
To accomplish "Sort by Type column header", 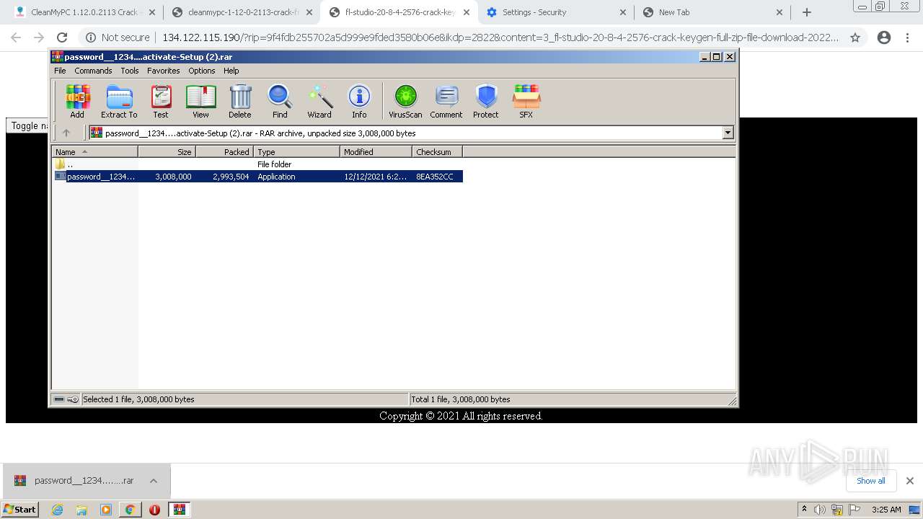I will 296,152.
